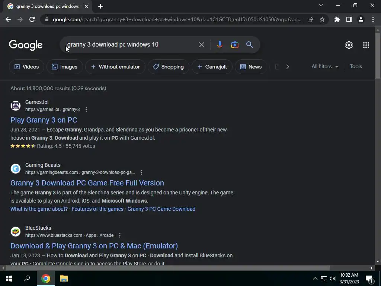
Task: Show more filter chips with right chevron
Action: [288, 67]
